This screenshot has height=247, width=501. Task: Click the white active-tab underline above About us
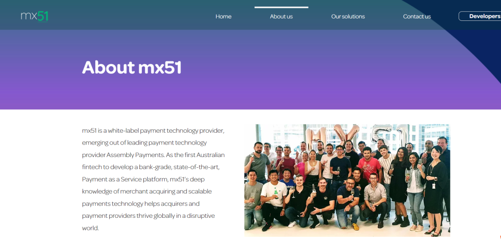[x=281, y=7]
